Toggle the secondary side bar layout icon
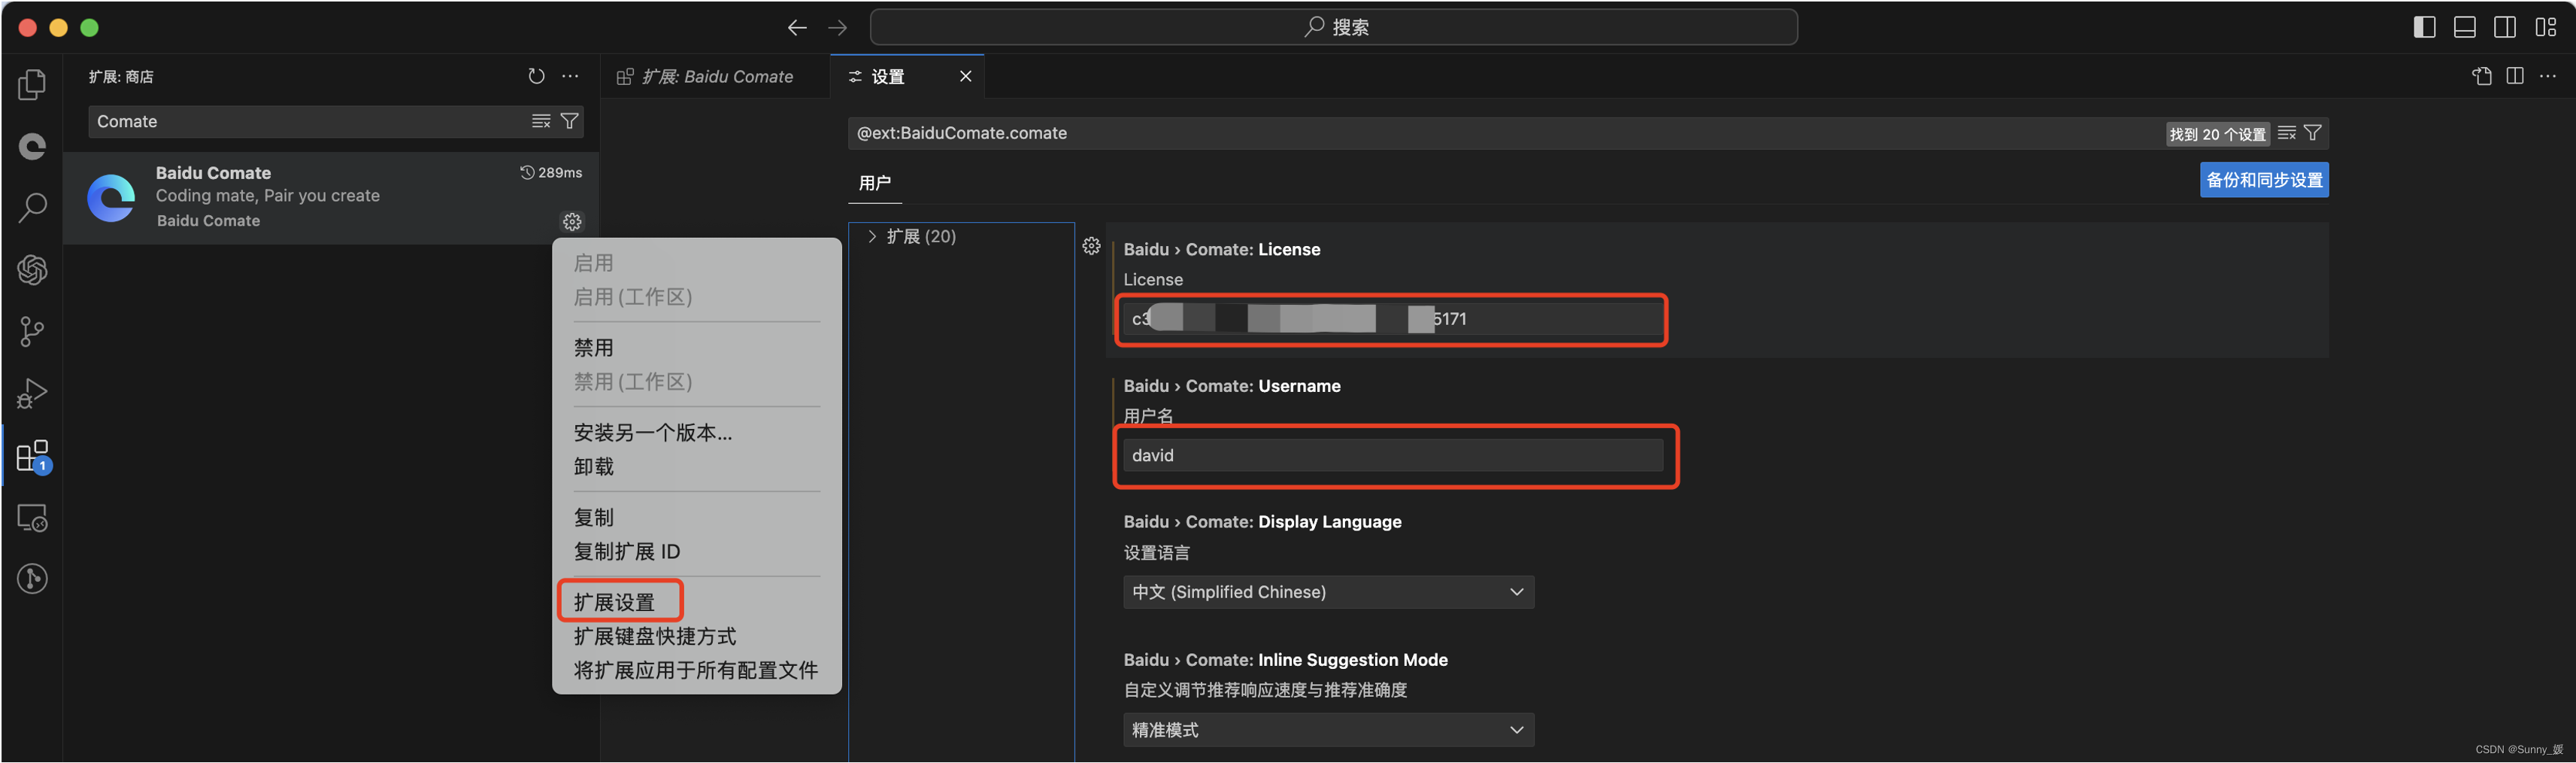The width and height of the screenshot is (2576, 763). click(x=2505, y=27)
